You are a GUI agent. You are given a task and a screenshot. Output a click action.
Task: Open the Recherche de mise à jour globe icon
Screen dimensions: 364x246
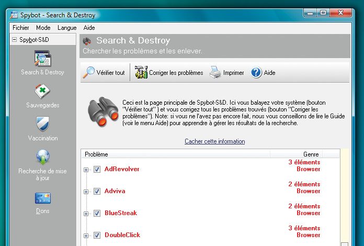[x=43, y=157]
